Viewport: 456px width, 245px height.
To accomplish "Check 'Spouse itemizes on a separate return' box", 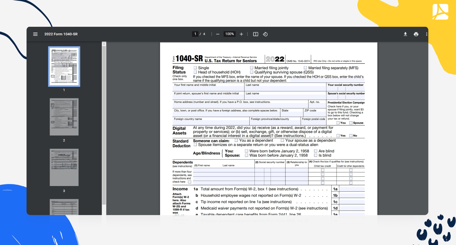I will pos(195,144).
